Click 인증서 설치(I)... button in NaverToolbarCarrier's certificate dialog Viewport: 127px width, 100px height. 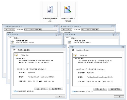100,89
